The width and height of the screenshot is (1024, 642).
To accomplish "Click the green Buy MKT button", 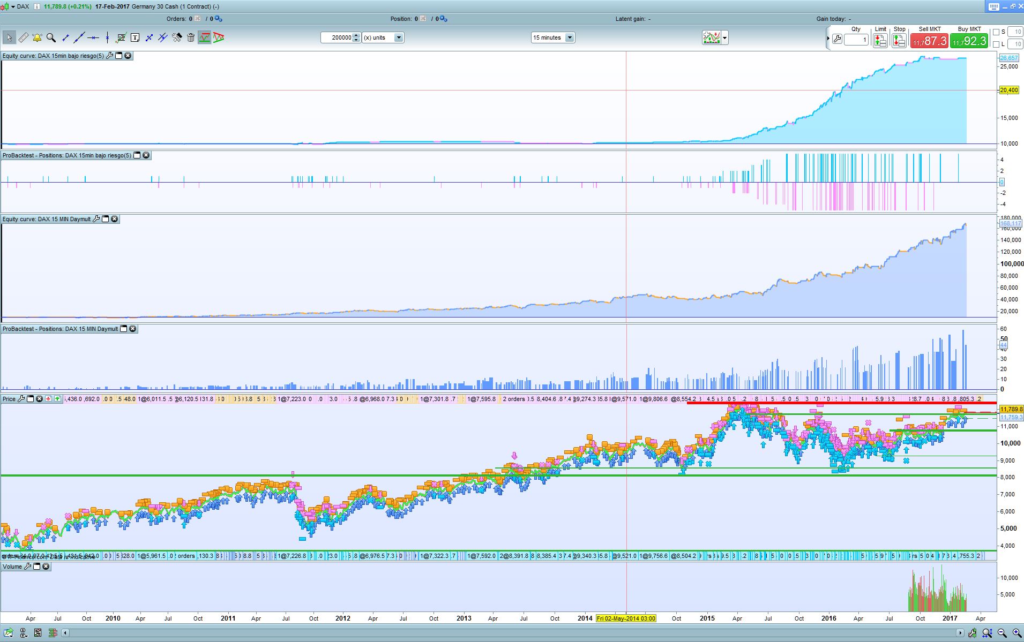I will pyautogui.click(x=969, y=40).
